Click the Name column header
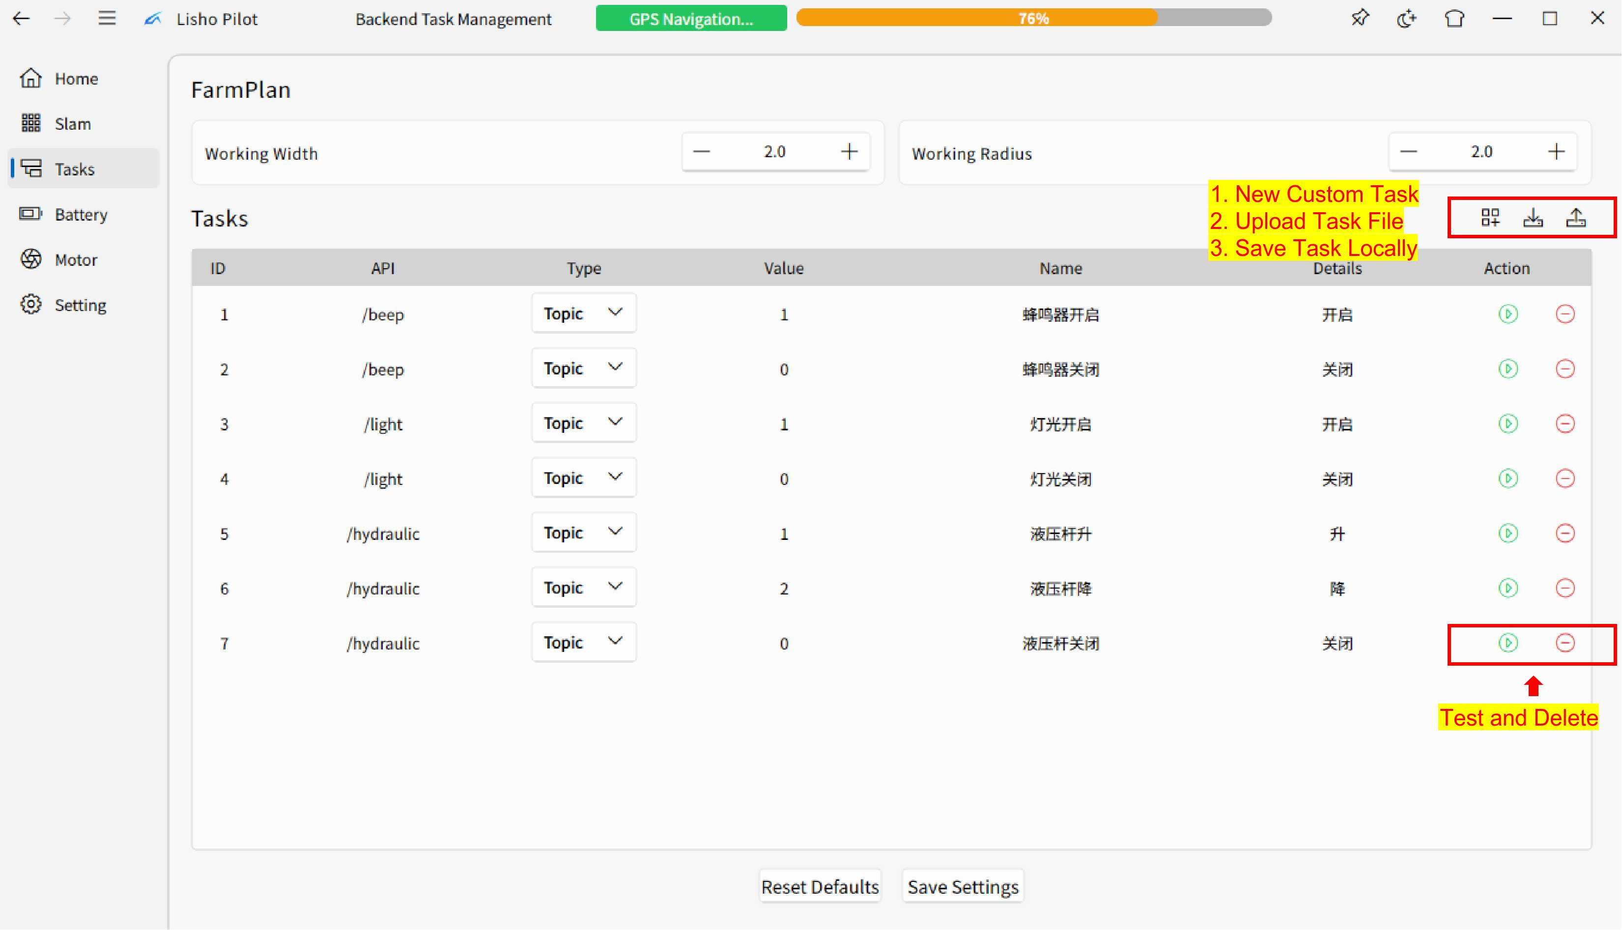Viewport: 1622px width, 930px height. [1060, 268]
